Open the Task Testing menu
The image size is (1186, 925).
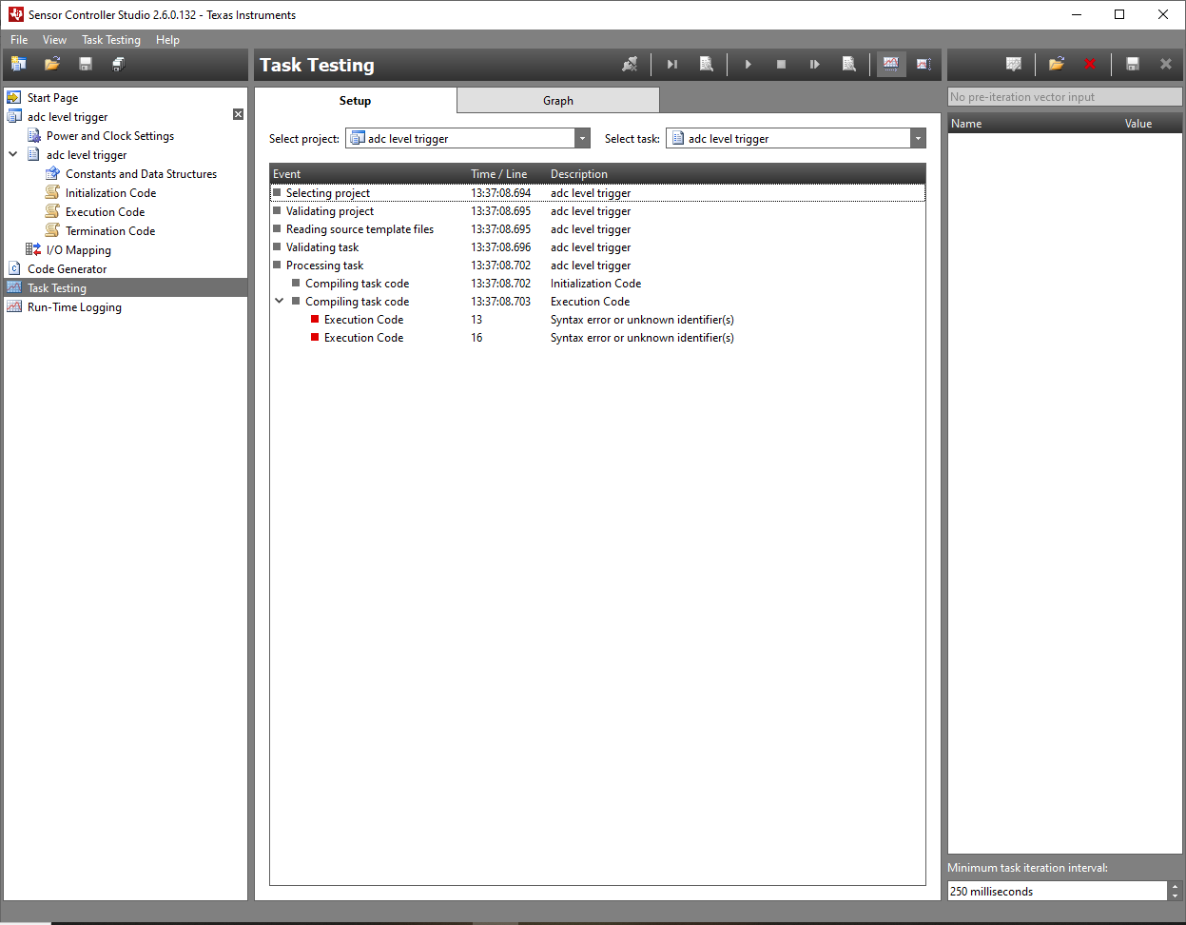click(111, 39)
